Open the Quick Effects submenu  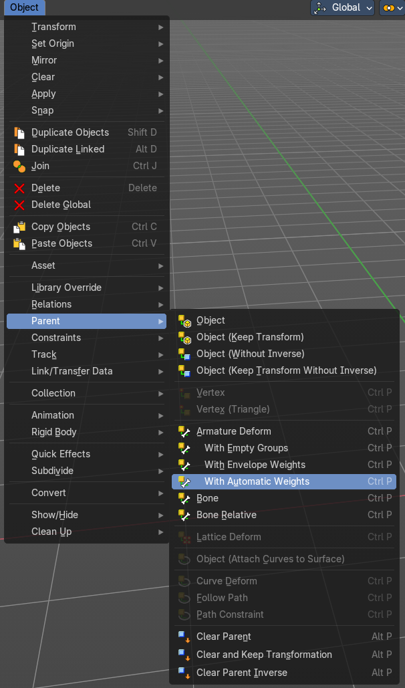[x=86, y=454]
